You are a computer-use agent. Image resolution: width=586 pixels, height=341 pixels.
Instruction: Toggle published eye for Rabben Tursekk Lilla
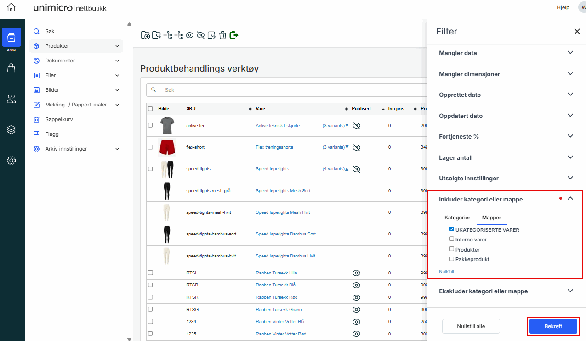pos(356,273)
